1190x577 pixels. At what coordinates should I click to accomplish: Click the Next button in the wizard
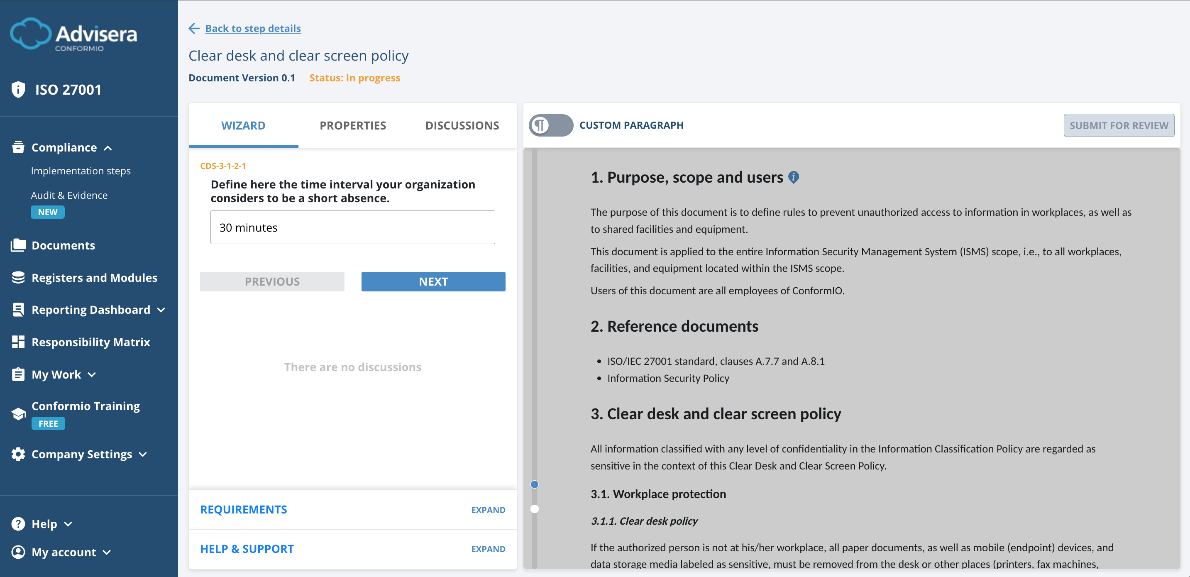point(433,281)
